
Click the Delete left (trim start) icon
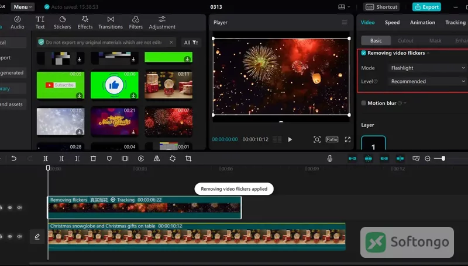(x=61, y=159)
